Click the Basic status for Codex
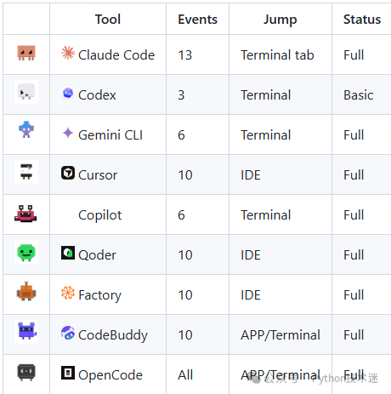The height and width of the screenshot is (394, 391). tap(359, 95)
